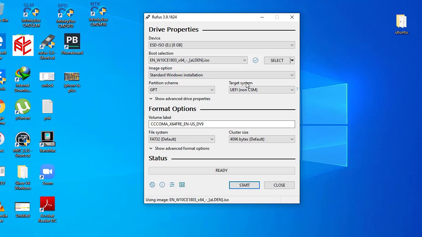This screenshot has height=237, width=422.
Task: Select the Acrobat Reader DC desktop icon
Action: 47,210
